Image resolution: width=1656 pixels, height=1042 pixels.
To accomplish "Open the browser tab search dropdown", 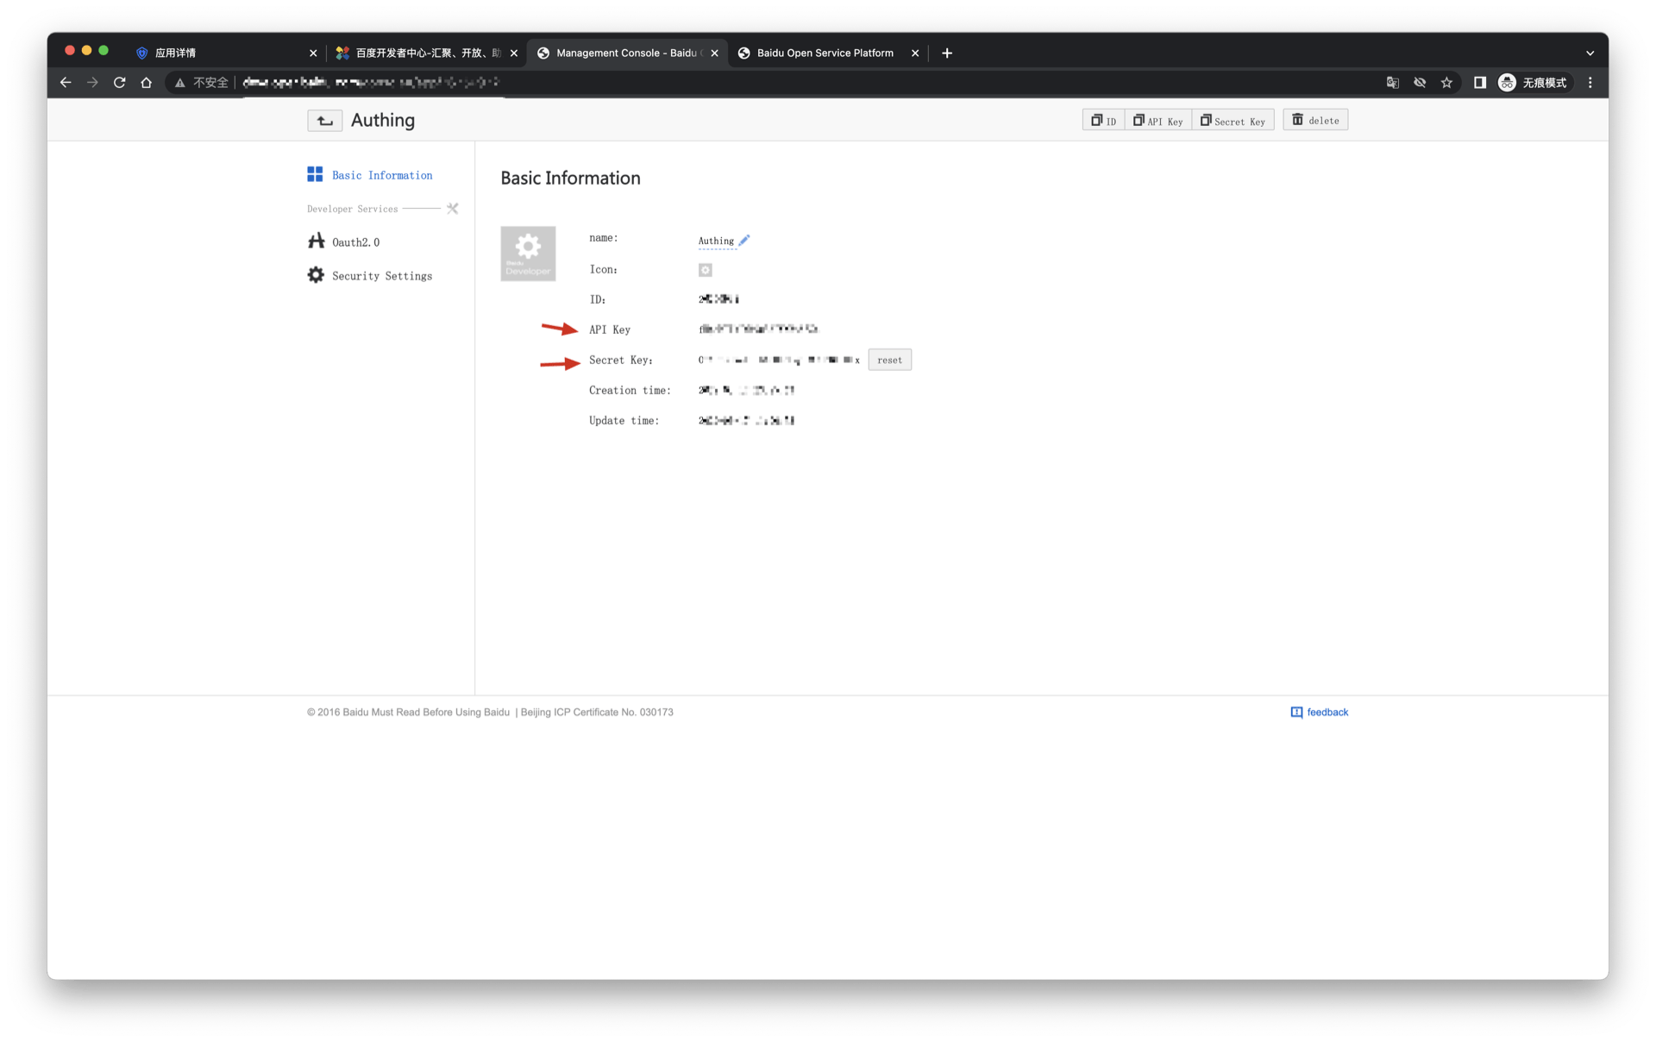I will [x=1590, y=53].
